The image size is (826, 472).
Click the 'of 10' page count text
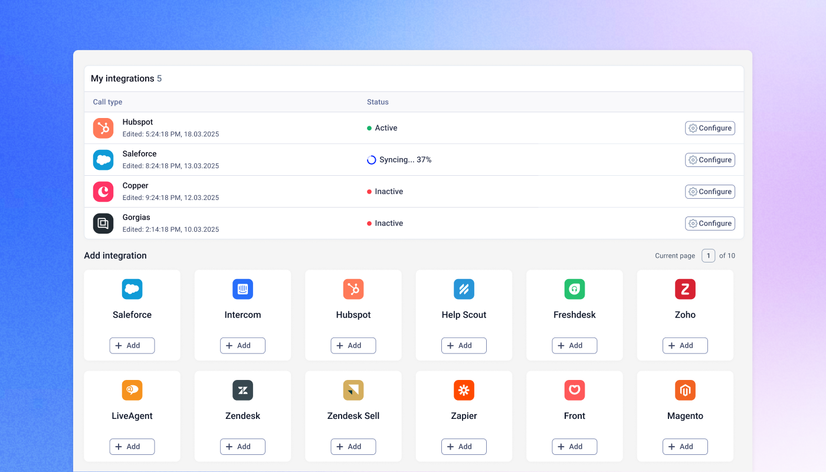coord(727,255)
